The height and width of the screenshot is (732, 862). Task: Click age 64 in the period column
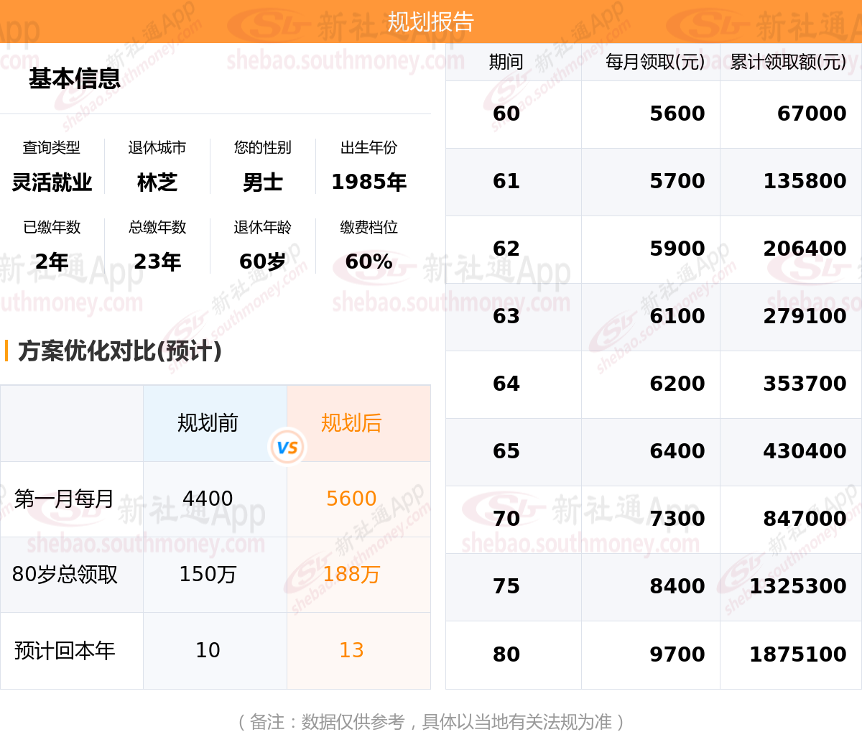coord(506,384)
